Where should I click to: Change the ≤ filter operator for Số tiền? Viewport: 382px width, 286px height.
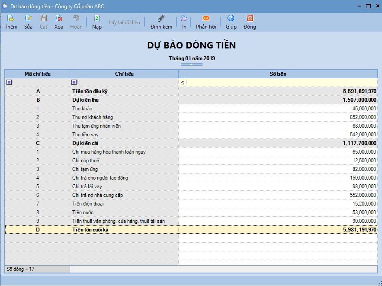(183, 82)
